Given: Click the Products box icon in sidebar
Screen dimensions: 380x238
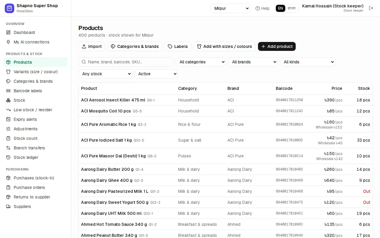Looking at the screenshot, I should pos(8,62).
